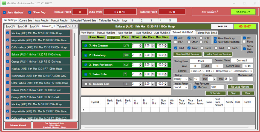Adjust Min Price stepper for Rheinberg
Image resolution: width=260 pixels, height=132 pixels.
click(153, 55)
